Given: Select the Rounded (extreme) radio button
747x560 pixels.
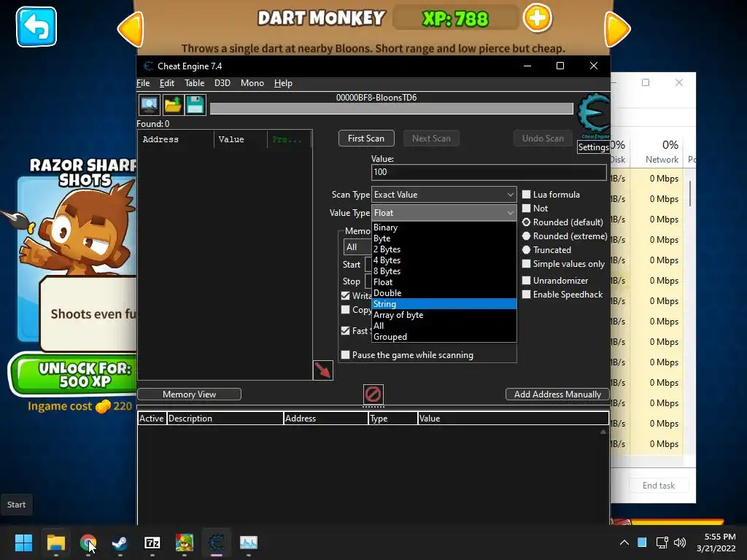Looking at the screenshot, I should click(x=527, y=236).
